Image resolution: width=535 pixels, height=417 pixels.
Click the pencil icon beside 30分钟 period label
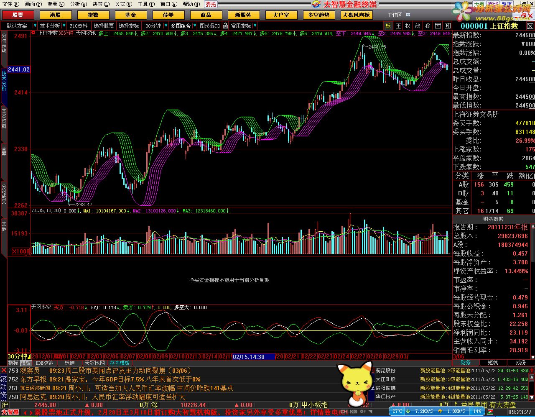[x=29, y=356]
